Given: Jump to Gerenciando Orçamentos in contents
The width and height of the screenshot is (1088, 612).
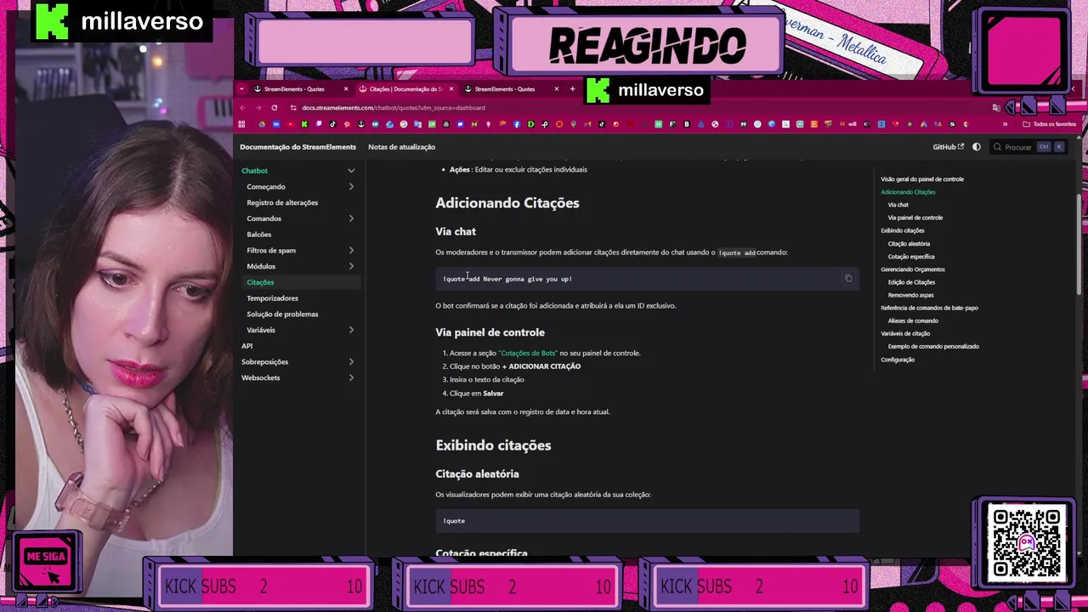Looking at the screenshot, I should pos(913,269).
